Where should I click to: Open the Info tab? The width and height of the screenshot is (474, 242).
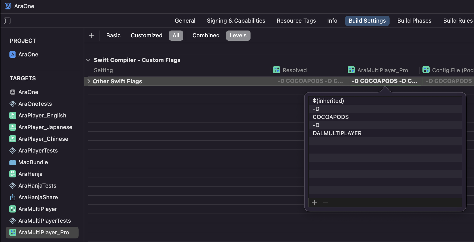coord(332,21)
